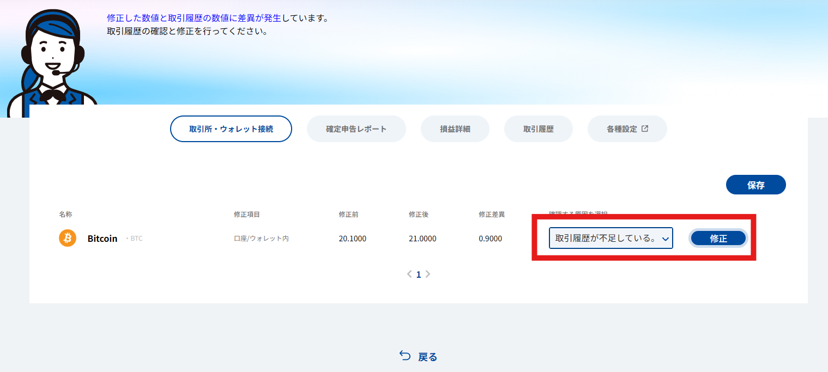Open the 確定申告レポート tab

(x=356, y=129)
